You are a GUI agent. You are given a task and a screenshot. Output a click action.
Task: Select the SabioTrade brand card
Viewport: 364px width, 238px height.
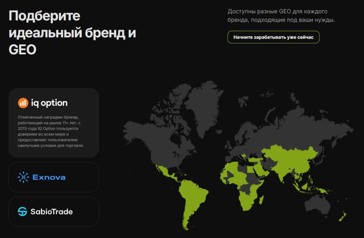click(54, 212)
